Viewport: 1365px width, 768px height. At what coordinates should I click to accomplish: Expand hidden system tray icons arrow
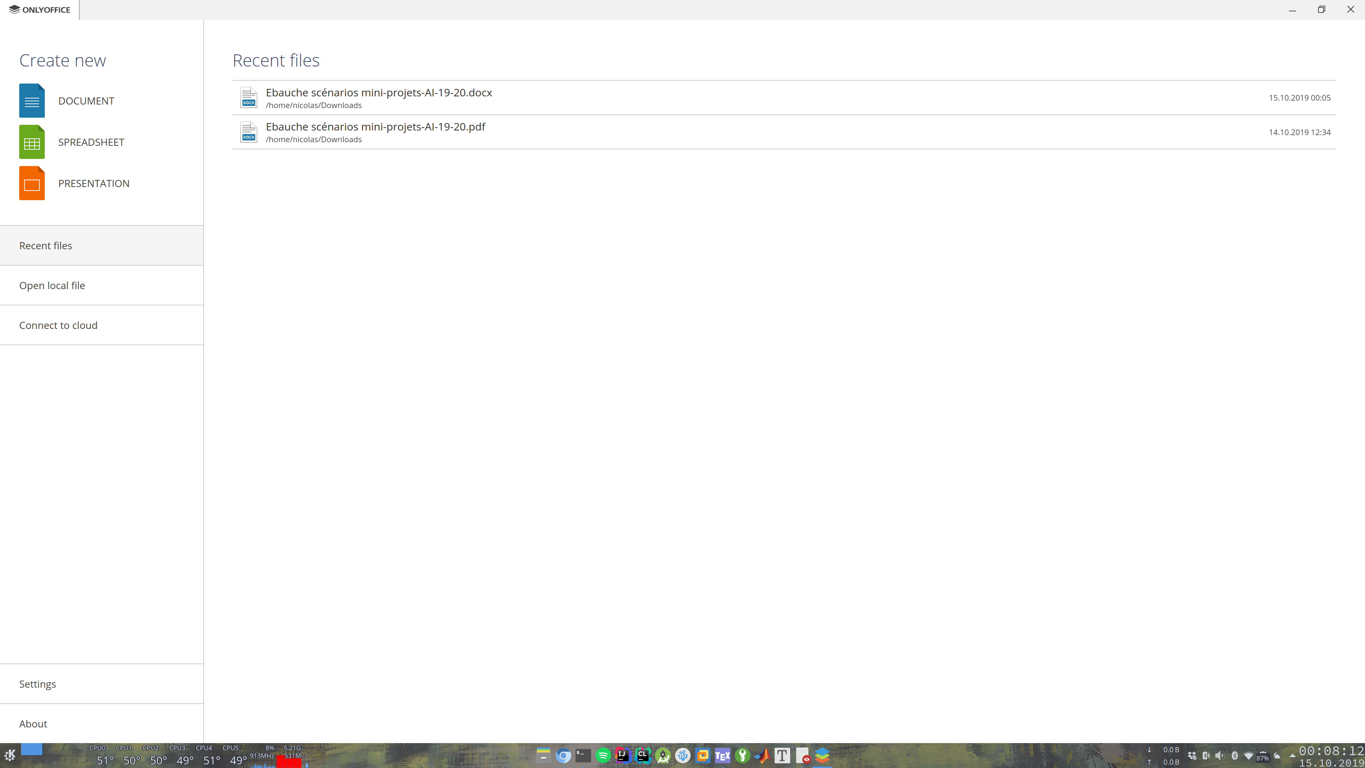pyautogui.click(x=1292, y=755)
